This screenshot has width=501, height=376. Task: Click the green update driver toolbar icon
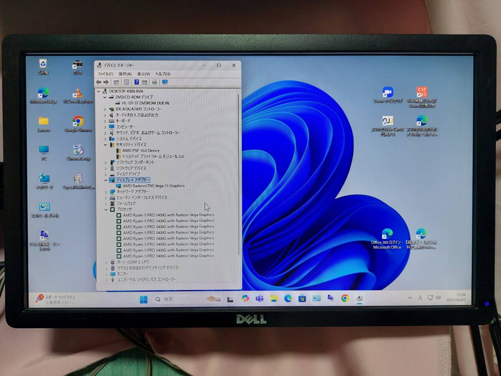[155, 82]
